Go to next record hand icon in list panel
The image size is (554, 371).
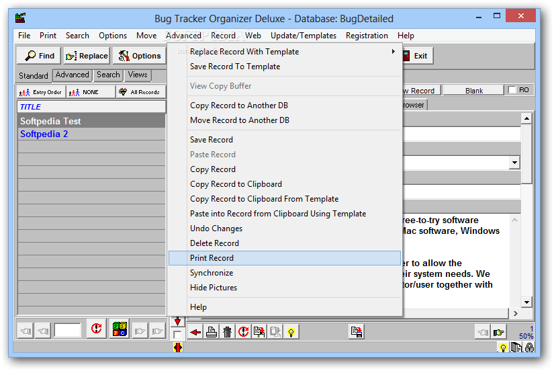tap(140, 331)
